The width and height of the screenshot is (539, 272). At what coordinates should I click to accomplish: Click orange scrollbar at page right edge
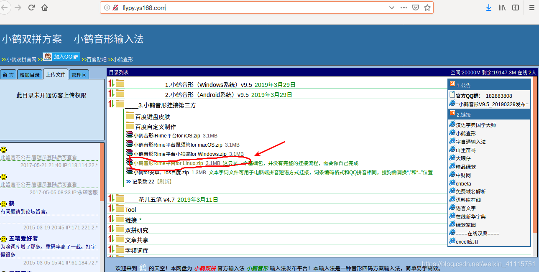[x=536, y=155]
